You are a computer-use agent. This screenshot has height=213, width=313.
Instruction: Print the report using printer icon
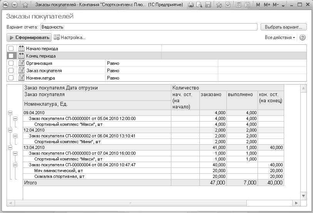tap(191, 5)
